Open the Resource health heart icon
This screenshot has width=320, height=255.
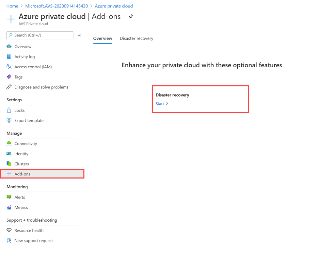tap(9, 230)
